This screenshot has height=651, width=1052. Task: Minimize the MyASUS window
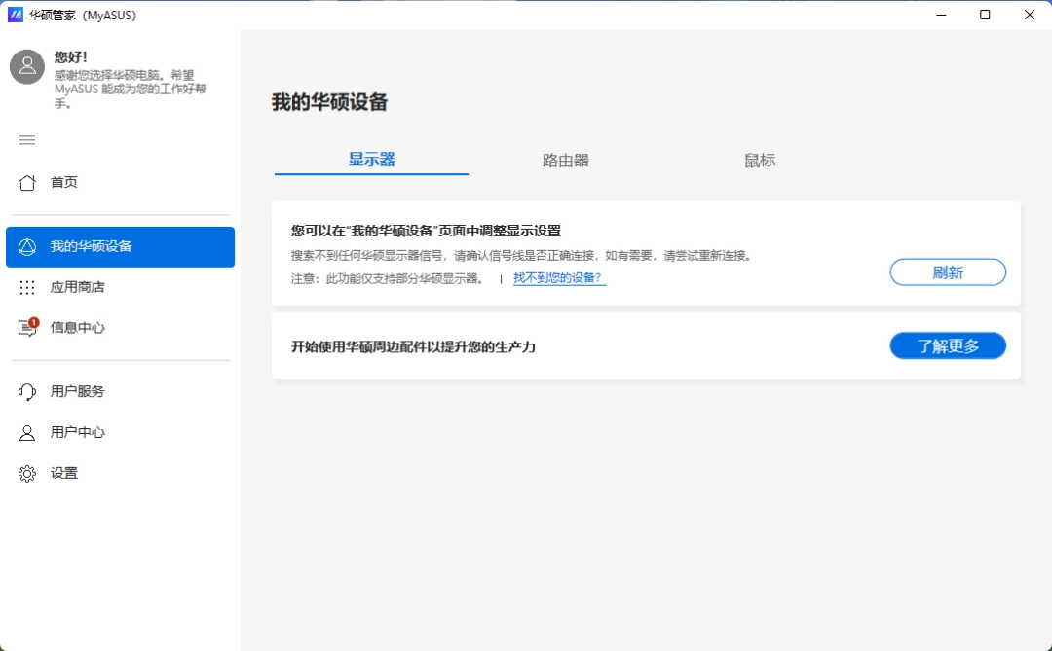point(941,15)
